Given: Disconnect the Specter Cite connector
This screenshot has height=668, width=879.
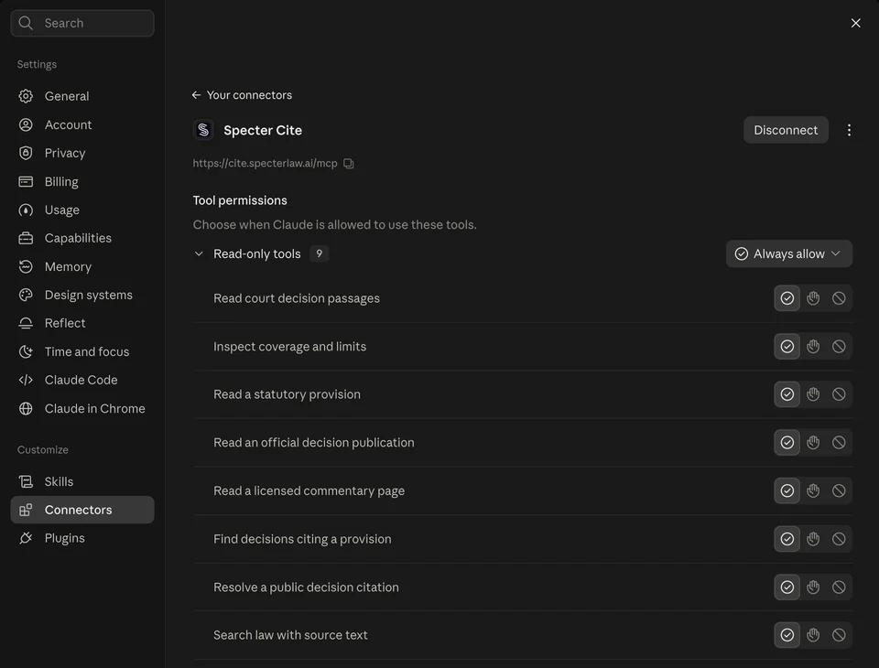Looking at the screenshot, I should (x=786, y=130).
